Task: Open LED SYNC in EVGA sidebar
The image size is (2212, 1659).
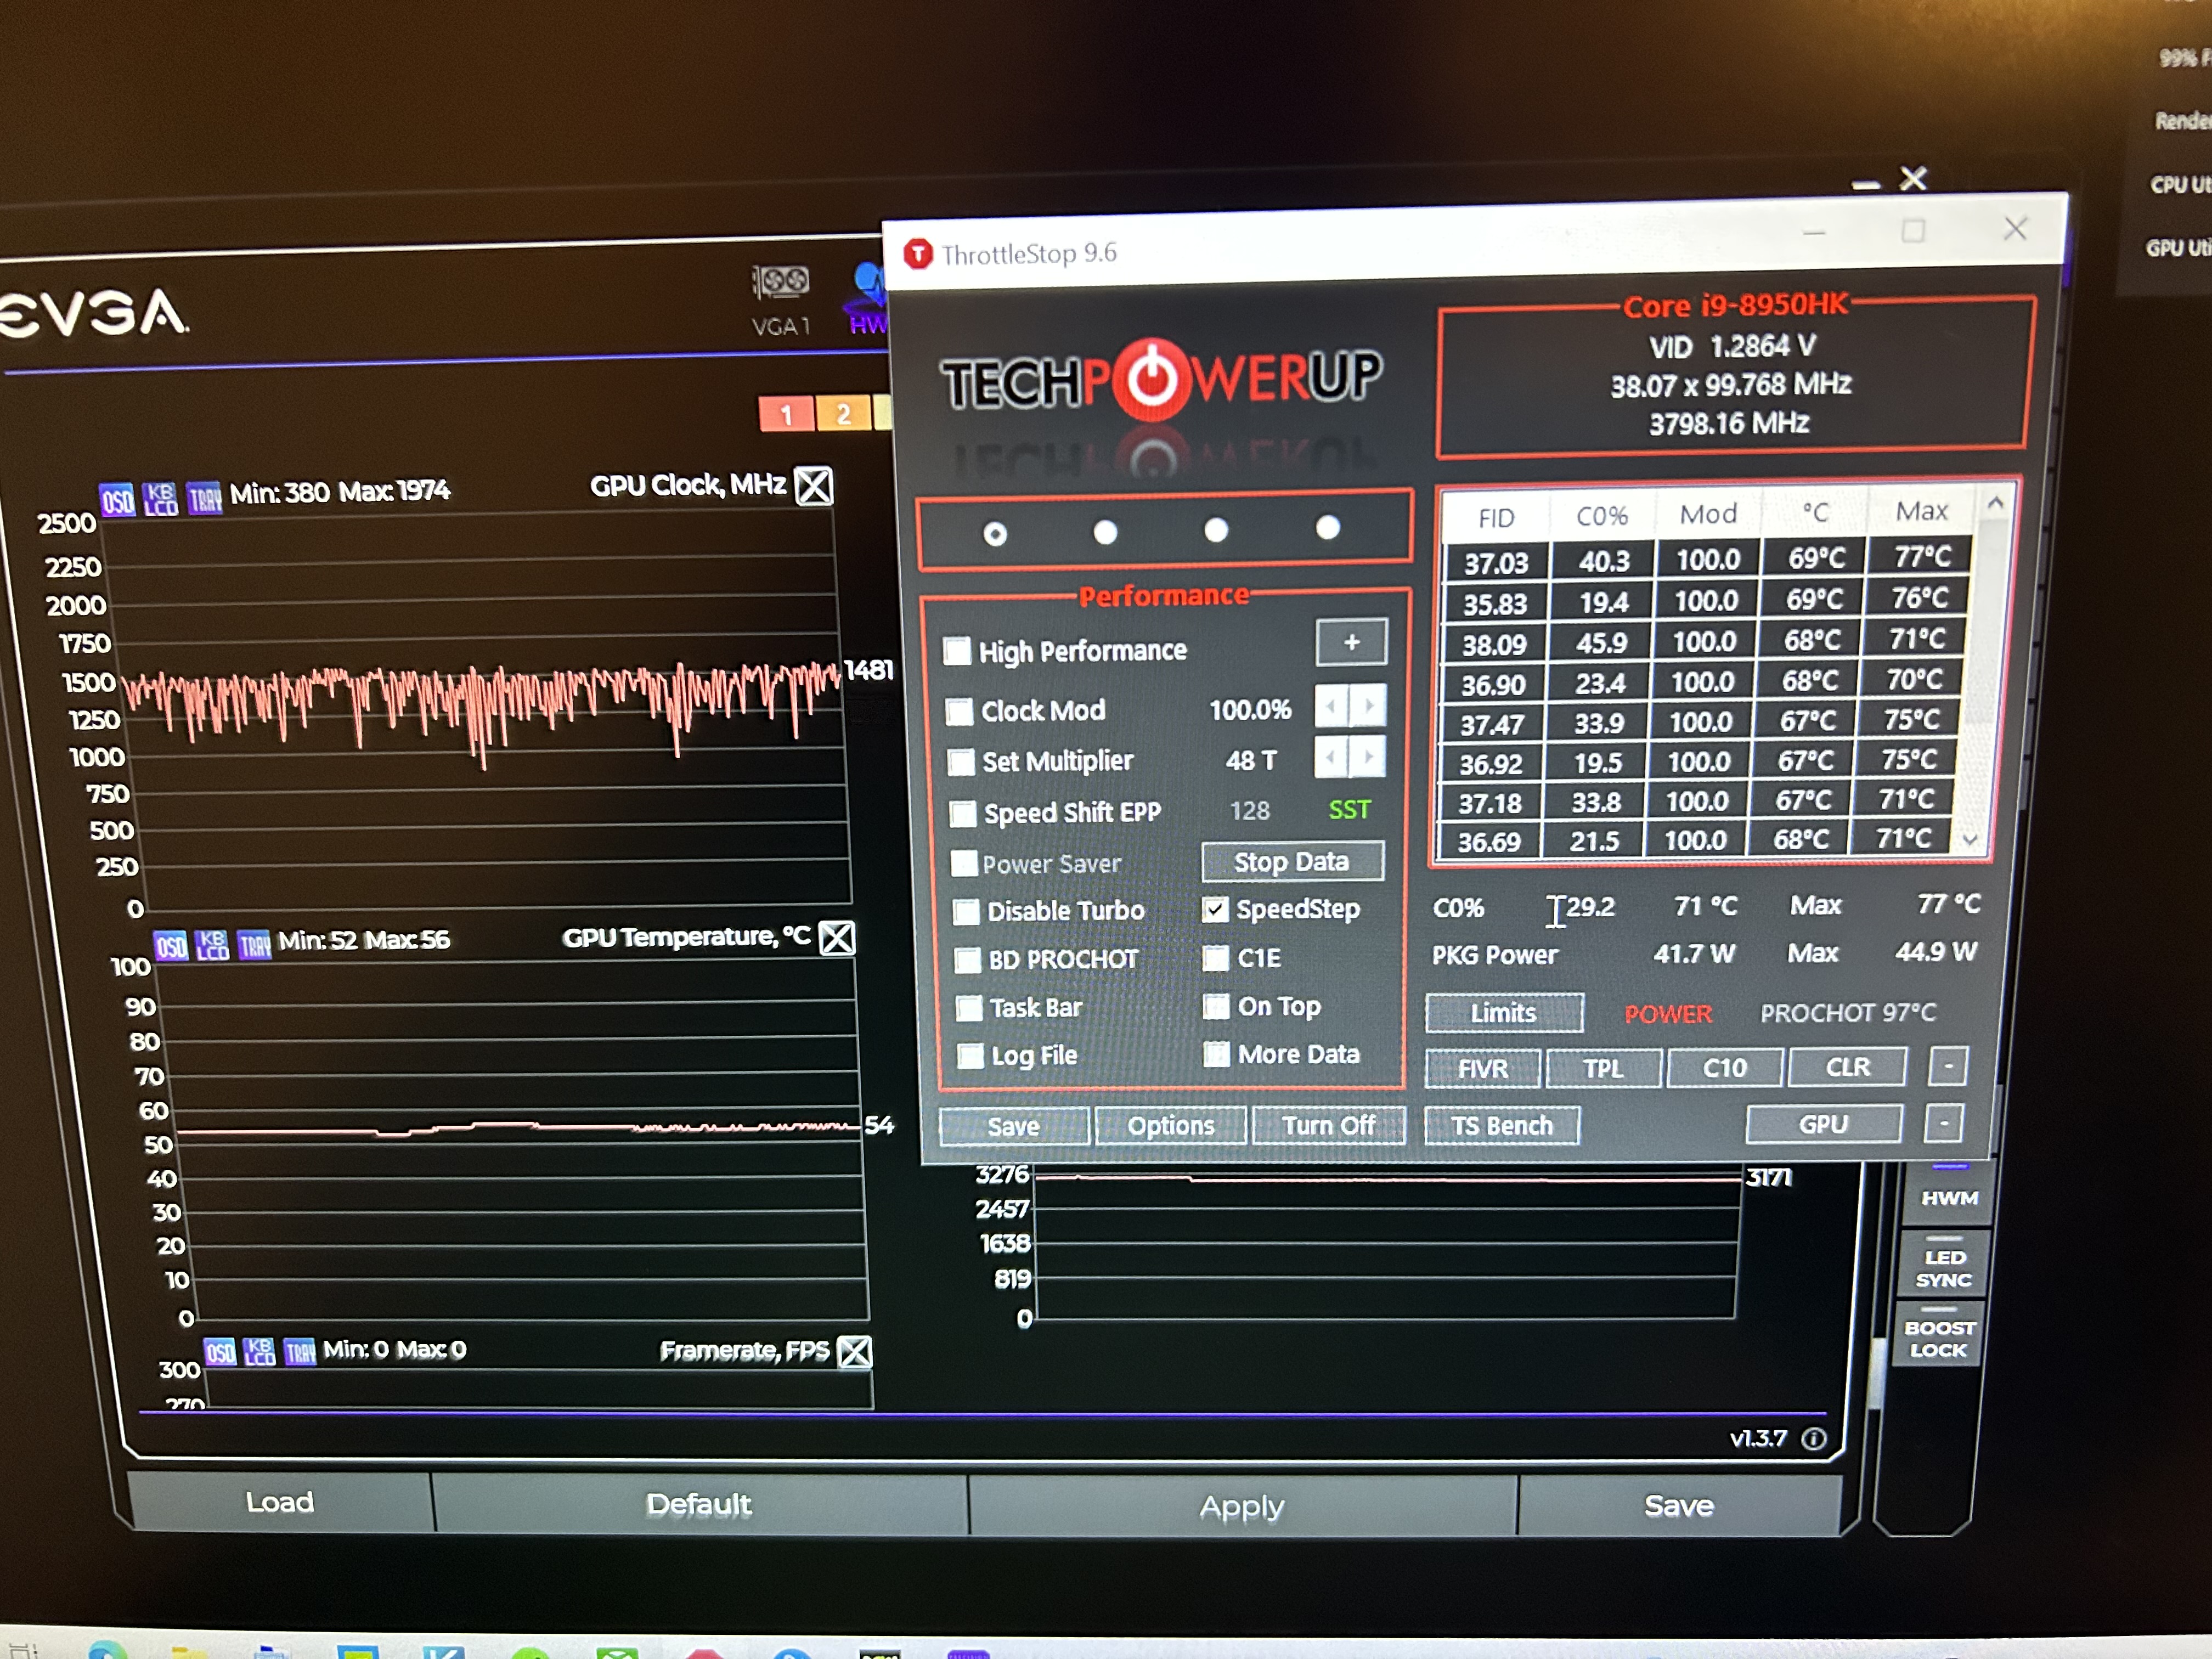Action: pos(1944,1268)
